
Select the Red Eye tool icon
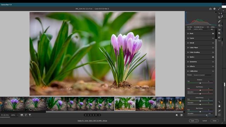click(219, 30)
